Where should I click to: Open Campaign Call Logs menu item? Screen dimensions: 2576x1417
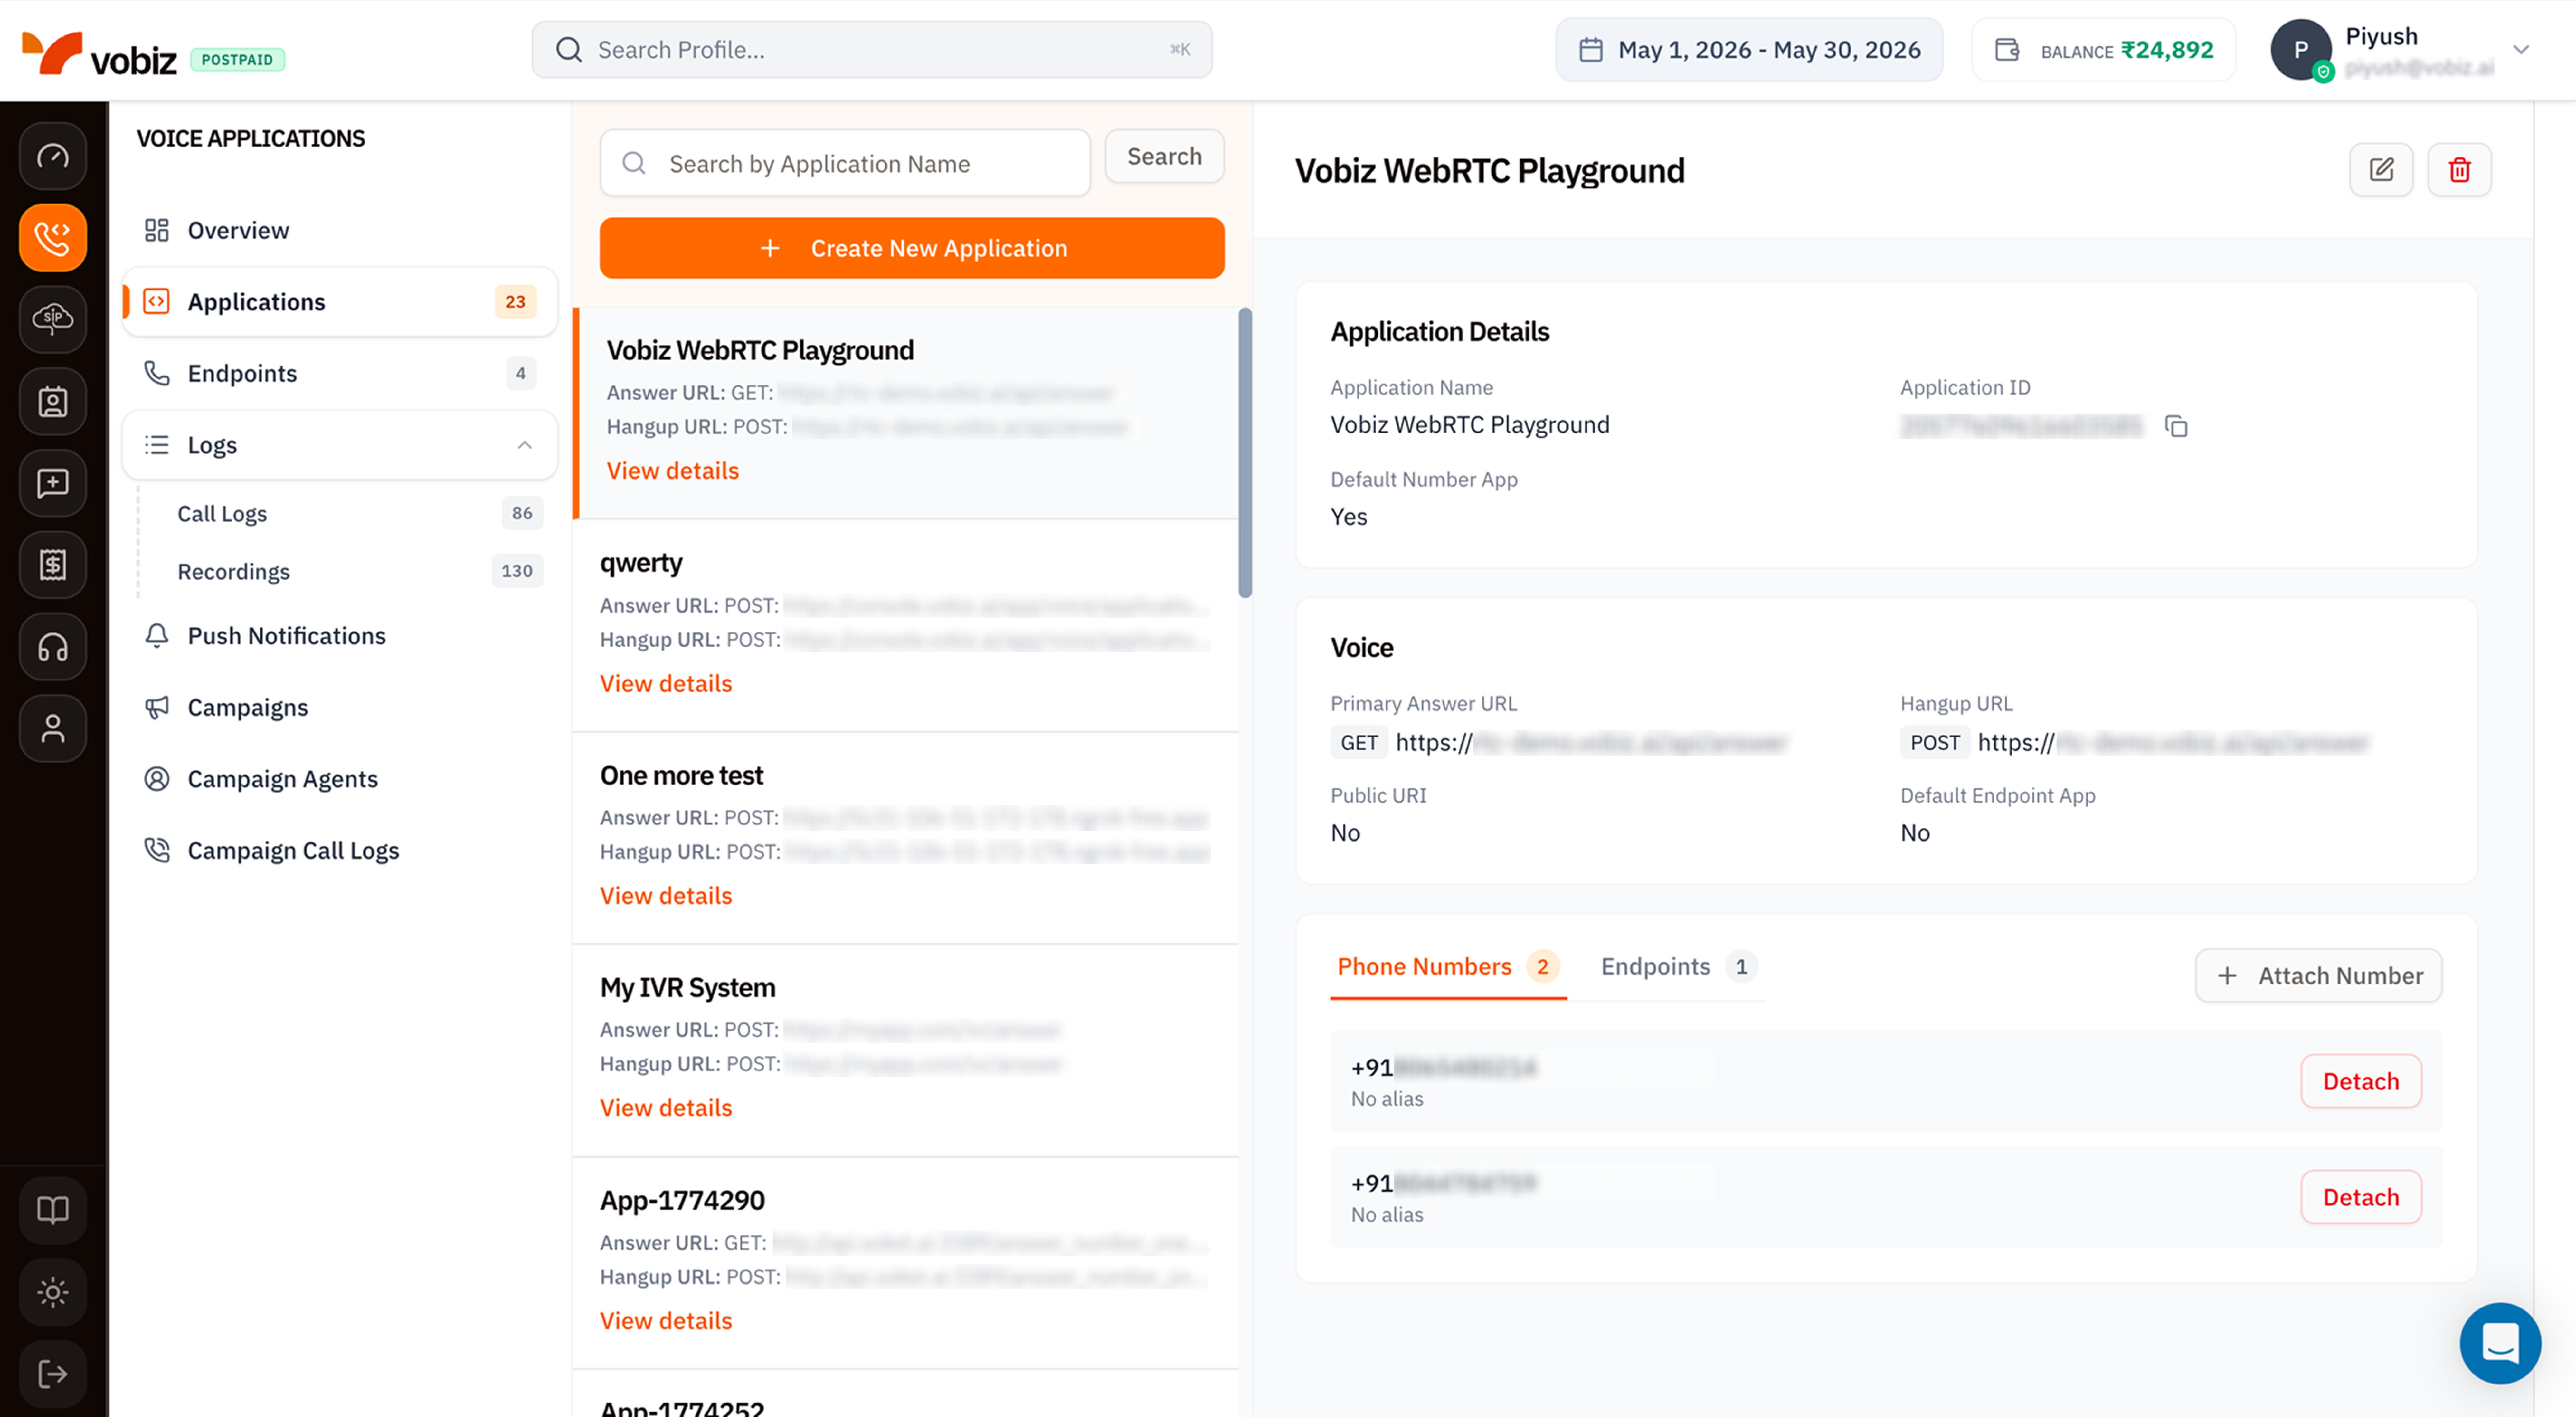[x=340, y=851]
